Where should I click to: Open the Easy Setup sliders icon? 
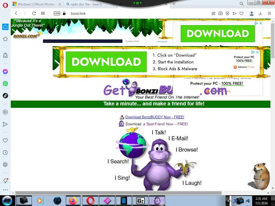point(269,13)
